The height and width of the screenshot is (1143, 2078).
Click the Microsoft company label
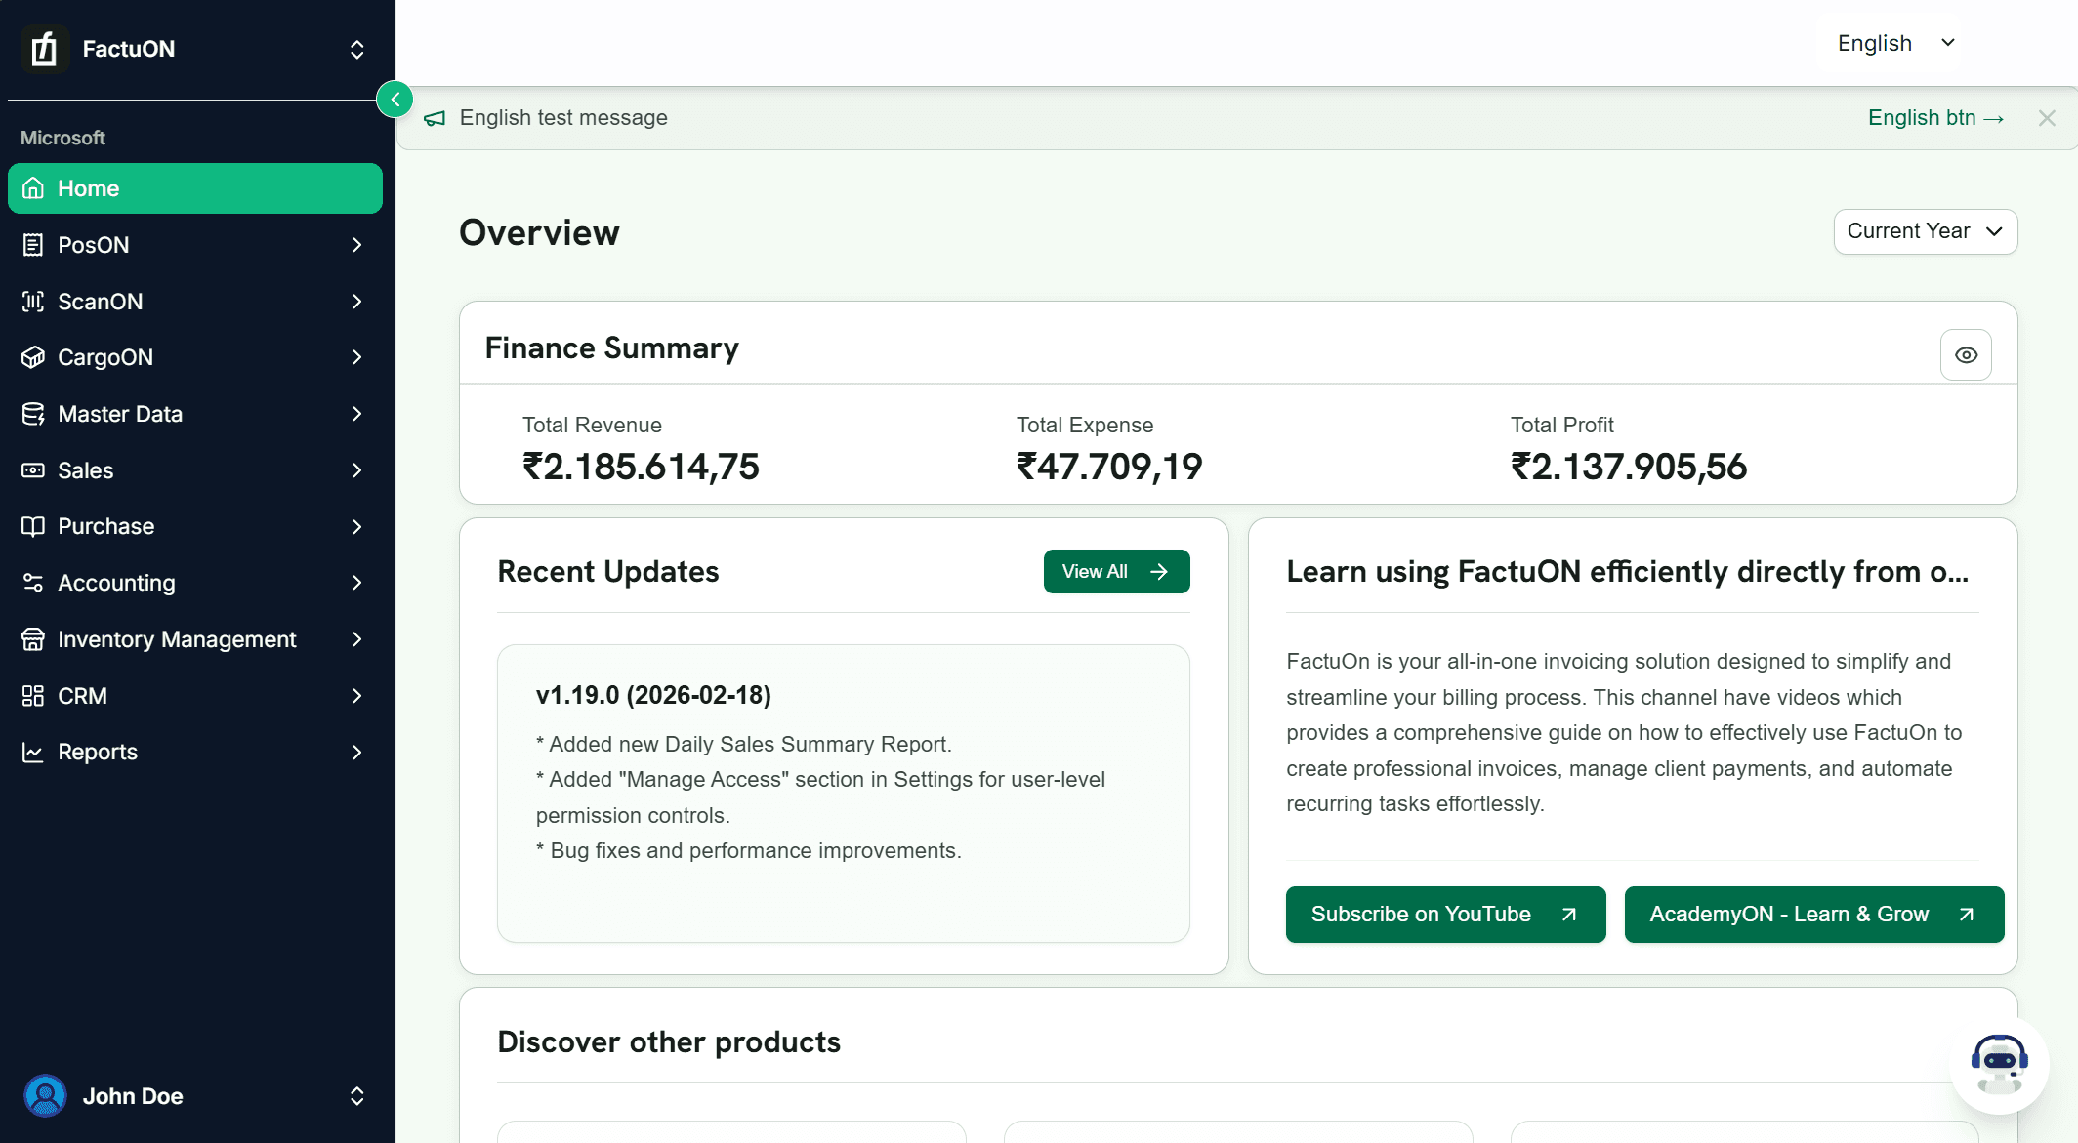[62, 138]
